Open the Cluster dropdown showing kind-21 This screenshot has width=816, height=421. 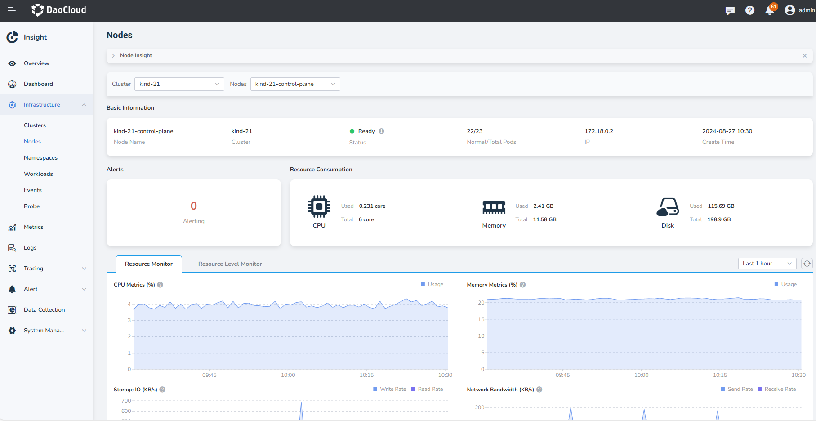pos(179,84)
